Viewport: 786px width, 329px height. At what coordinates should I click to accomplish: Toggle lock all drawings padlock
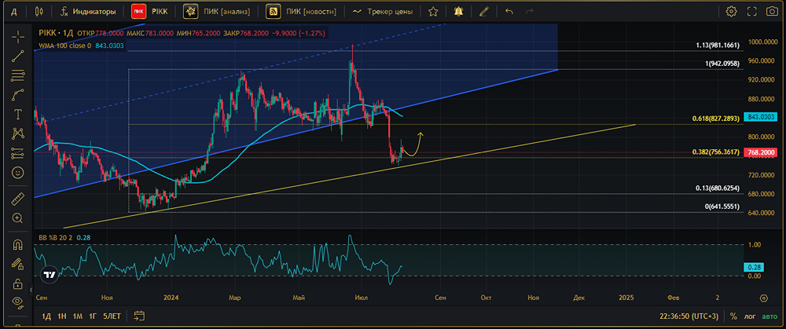click(18, 283)
